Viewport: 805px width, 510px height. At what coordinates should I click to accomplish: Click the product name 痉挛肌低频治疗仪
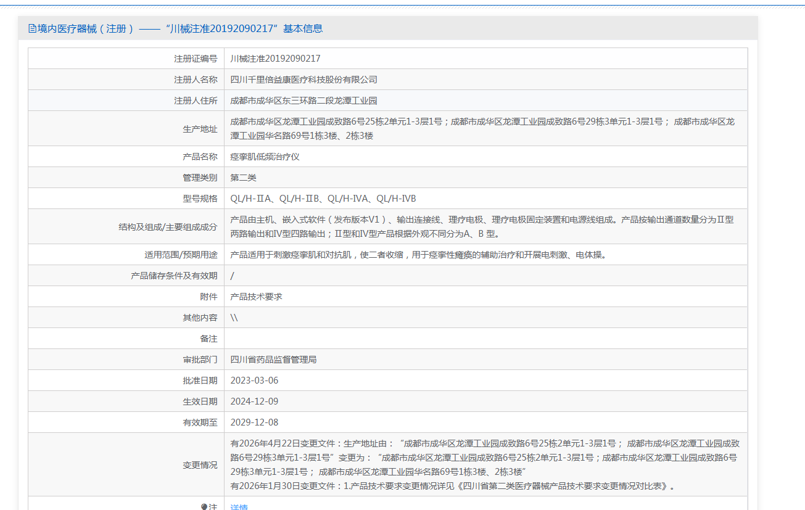pyautogui.click(x=265, y=157)
